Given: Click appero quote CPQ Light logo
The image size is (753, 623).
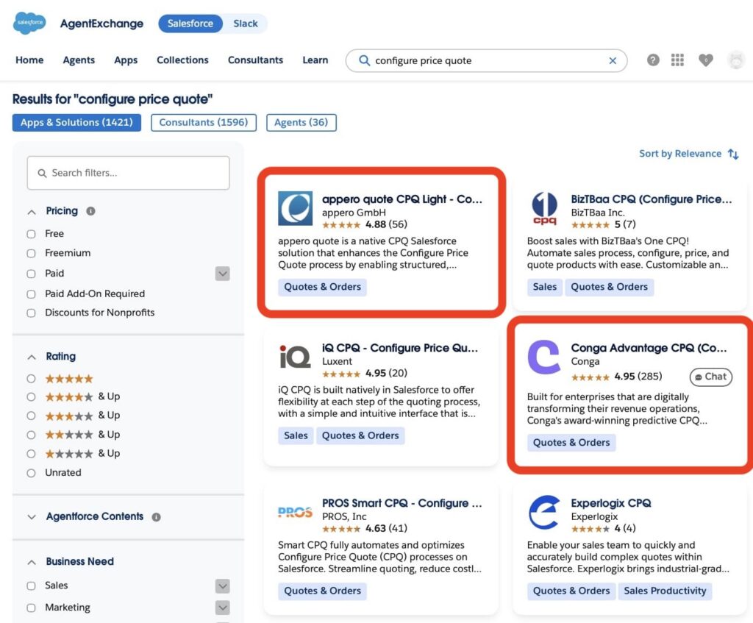Looking at the screenshot, I should (296, 208).
